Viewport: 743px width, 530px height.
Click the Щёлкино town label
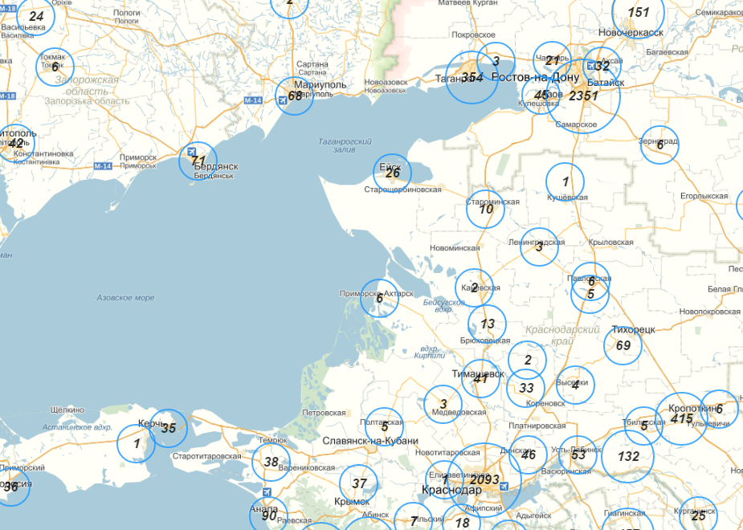click(67, 410)
